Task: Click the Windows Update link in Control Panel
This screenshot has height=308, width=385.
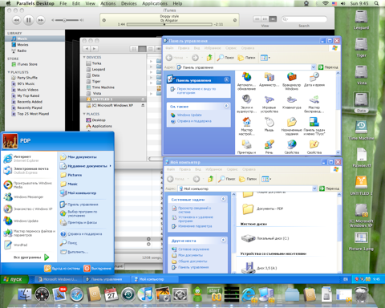Action: [x=189, y=115]
